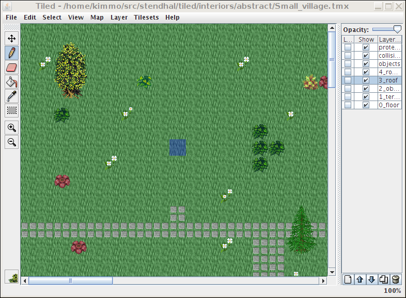Lock the objects layer checkbox
Image resolution: width=406 pixels, height=298 pixels.
(348, 64)
